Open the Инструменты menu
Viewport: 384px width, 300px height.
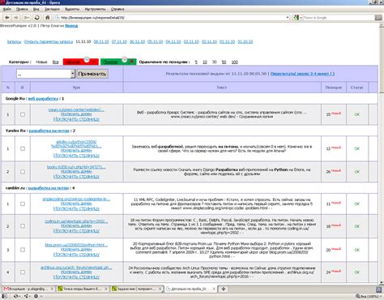click(95, 9)
